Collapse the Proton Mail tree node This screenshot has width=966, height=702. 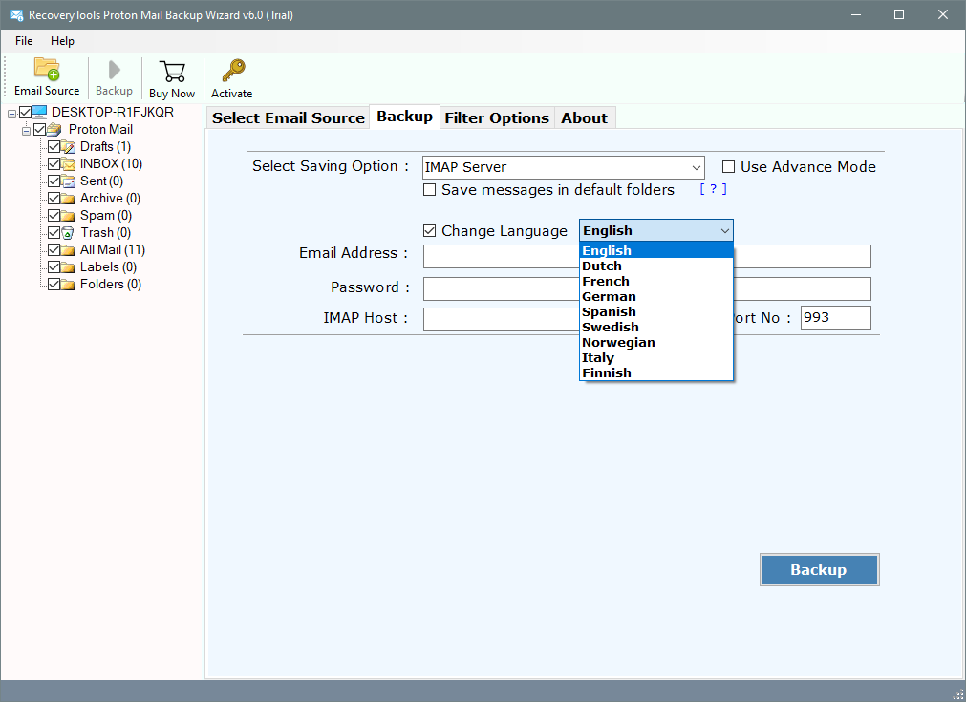pos(26,131)
